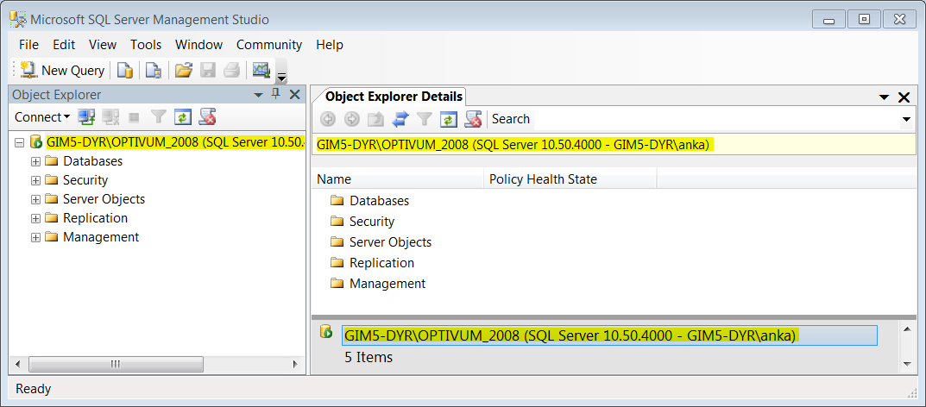926x407 pixels.
Task: Click the Refresh icon in Object Explorer toolbar
Action: click(x=182, y=116)
